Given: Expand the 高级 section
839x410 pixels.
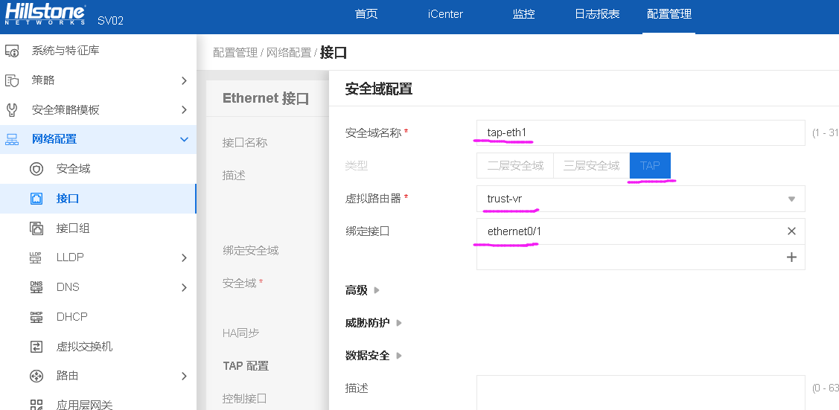Looking at the screenshot, I should pyautogui.click(x=363, y=290).
